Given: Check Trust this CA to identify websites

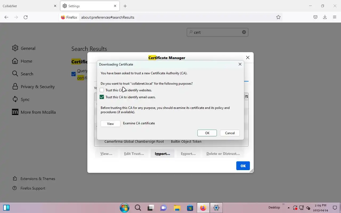Looking at the screenshot, I should (102, 90).
